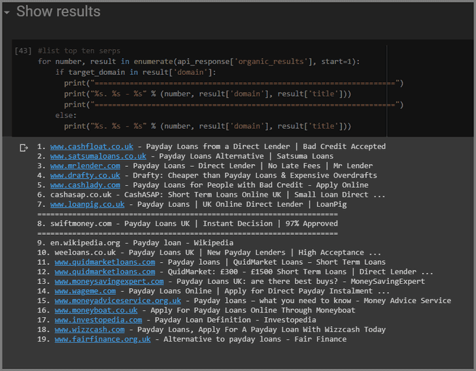
Task: Click the '#list top ten serps' comment line
Action: (79, 51)
